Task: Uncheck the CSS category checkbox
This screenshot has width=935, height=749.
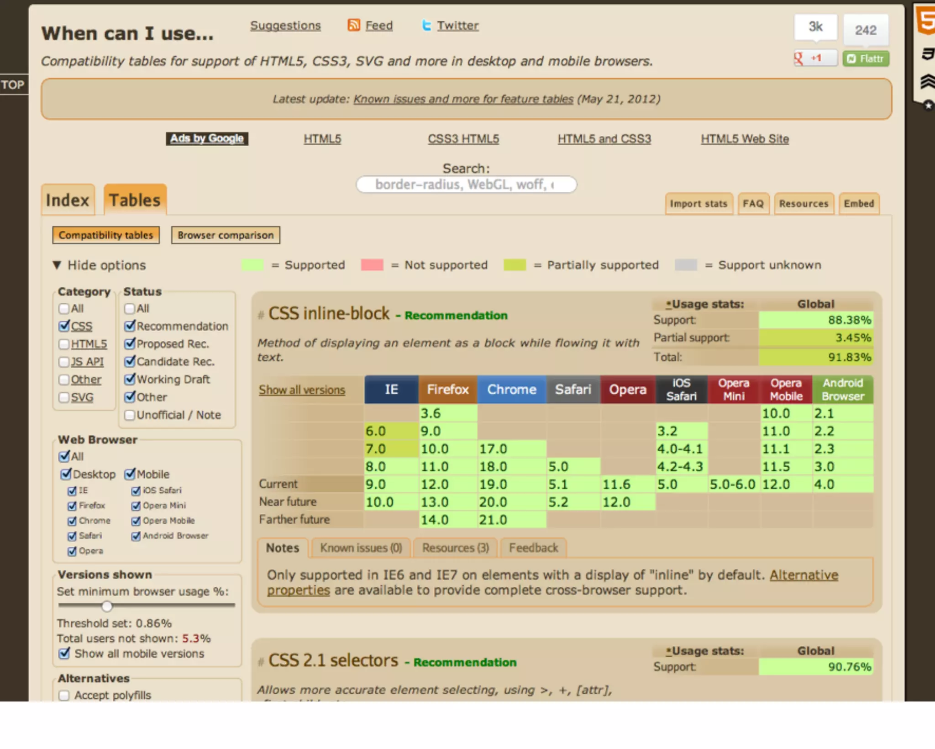Action: 64,326
